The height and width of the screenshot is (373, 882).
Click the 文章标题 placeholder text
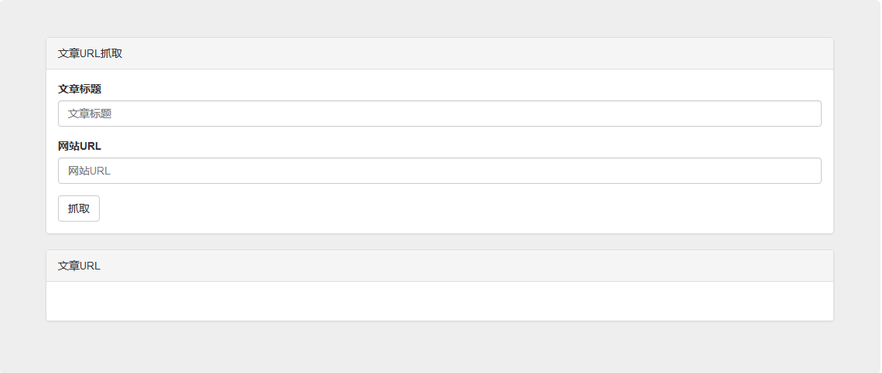pos(90,114)
